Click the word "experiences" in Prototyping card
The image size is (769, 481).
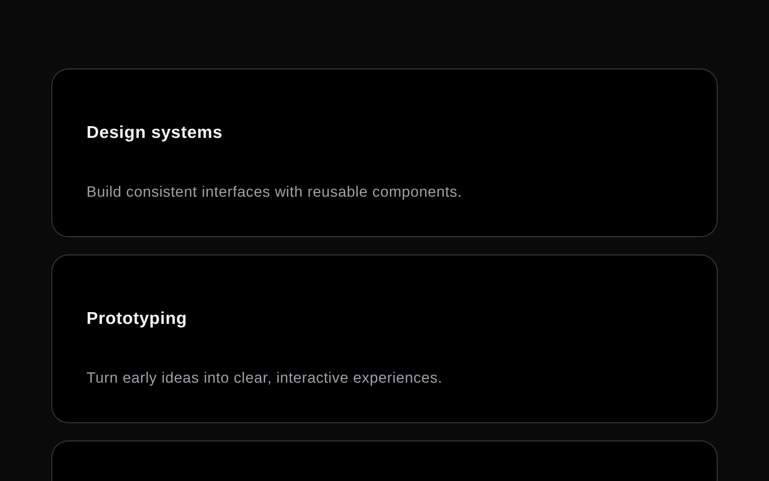click(x=395, y=378)
